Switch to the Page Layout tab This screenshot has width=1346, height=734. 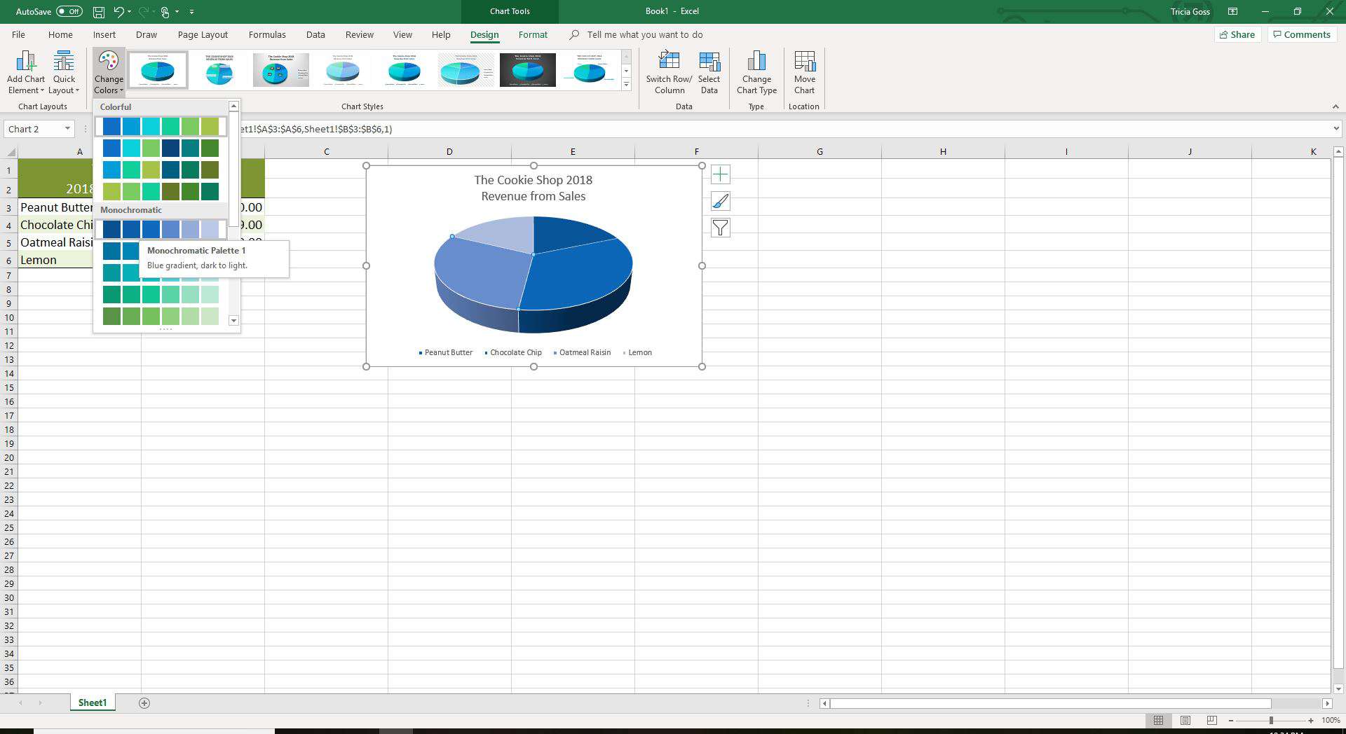(x=203, y=34)
